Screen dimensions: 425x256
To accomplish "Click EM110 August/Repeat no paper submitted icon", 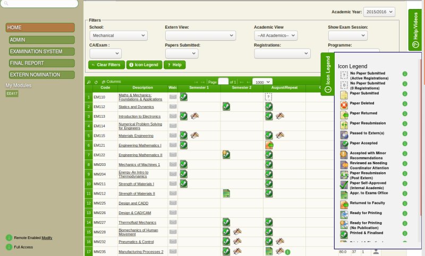I will point(268,97).
